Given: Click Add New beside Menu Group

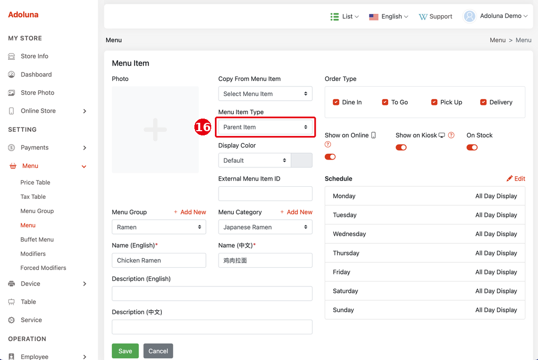Looking at the screenshot, I should (x=190, y=212).
